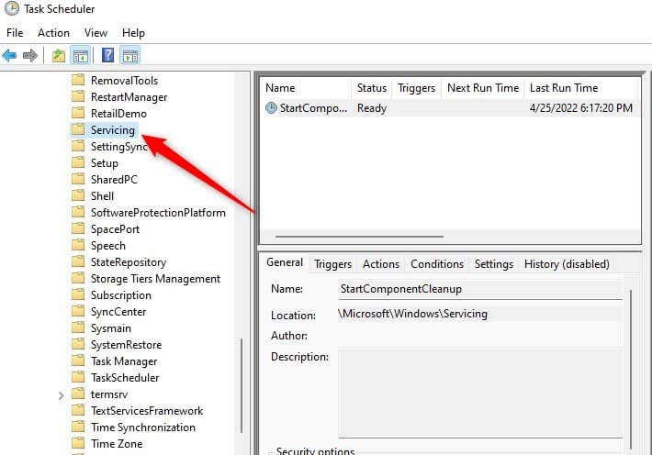Screen dimensions: 652x455
Task: Select the Time Zone tree folder
Action: 117,444
